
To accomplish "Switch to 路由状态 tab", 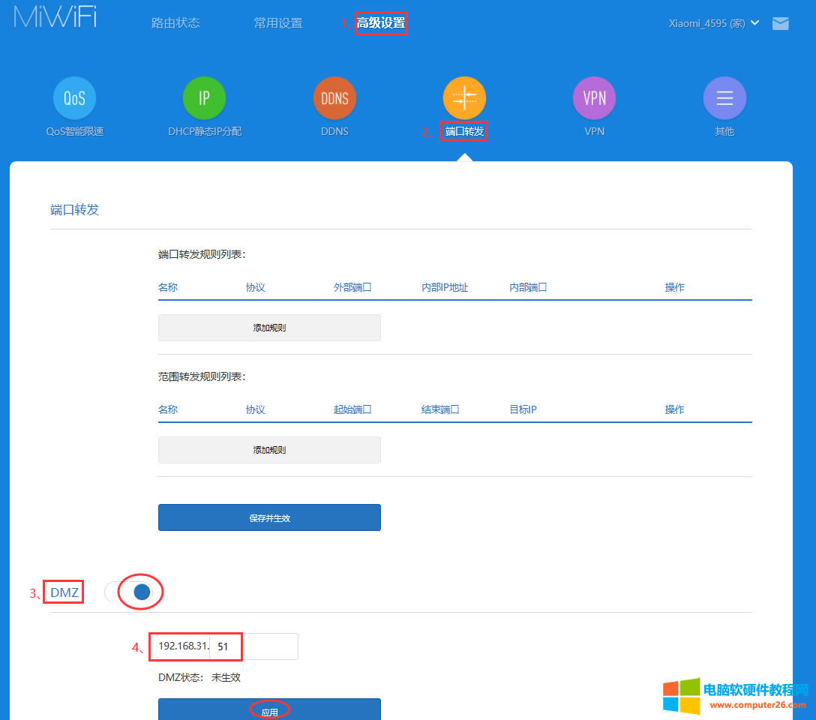I will point(176,22).
